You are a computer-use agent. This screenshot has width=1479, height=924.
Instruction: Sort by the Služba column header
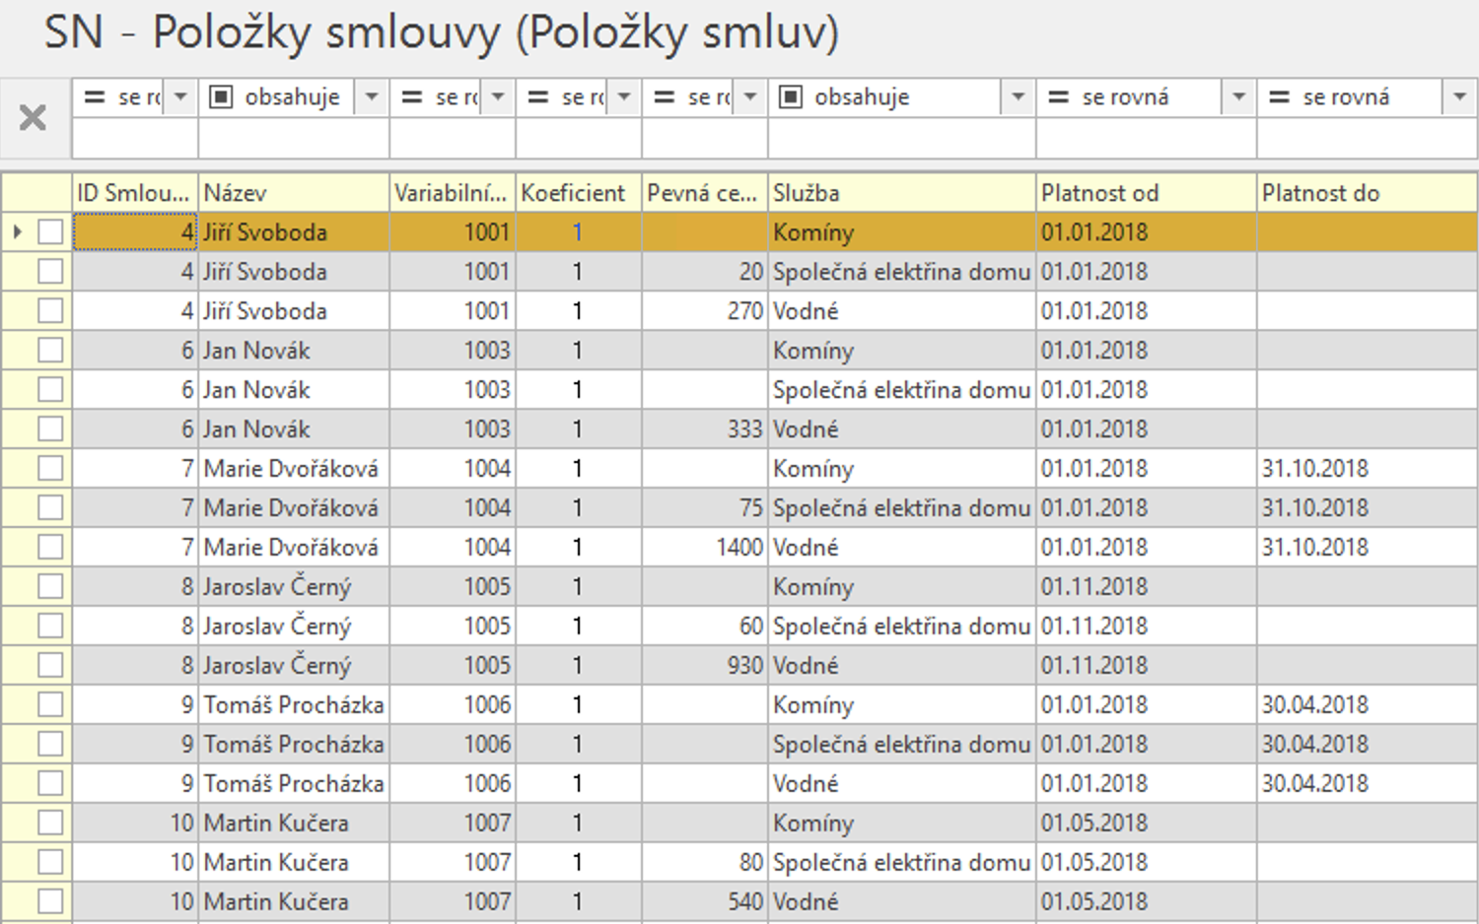[901, 193]
